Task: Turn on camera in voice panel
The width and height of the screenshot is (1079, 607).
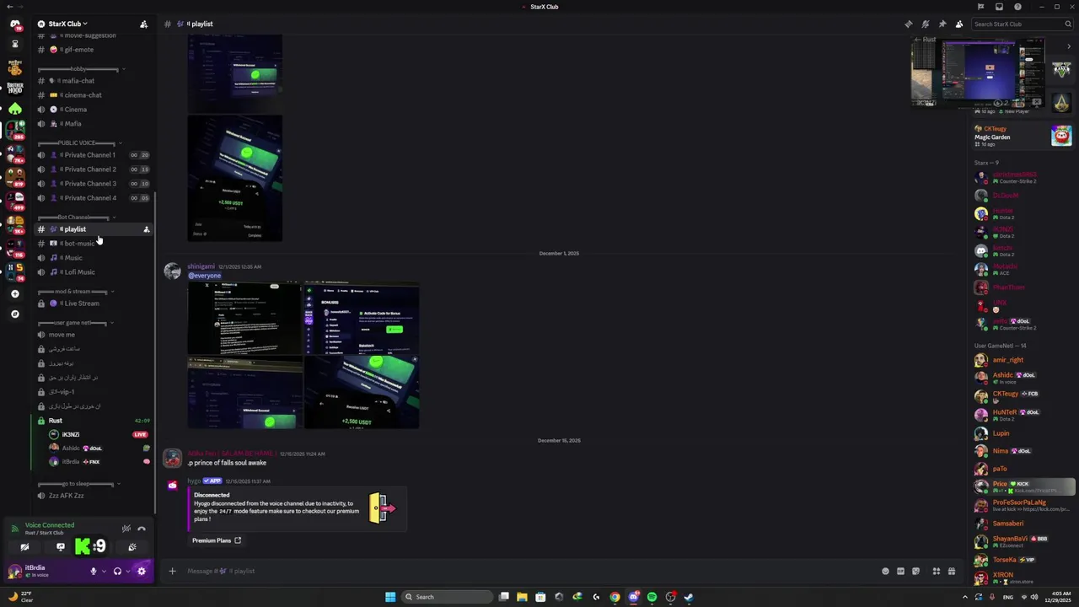Action: 24,547
